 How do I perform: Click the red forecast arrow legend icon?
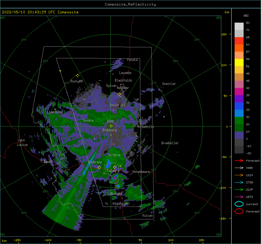click(x=239, y=160)
